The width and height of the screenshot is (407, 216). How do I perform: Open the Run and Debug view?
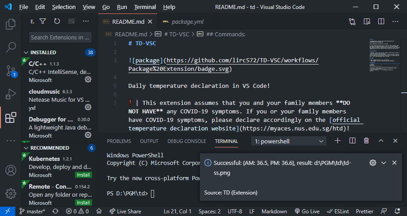[11, 94]
